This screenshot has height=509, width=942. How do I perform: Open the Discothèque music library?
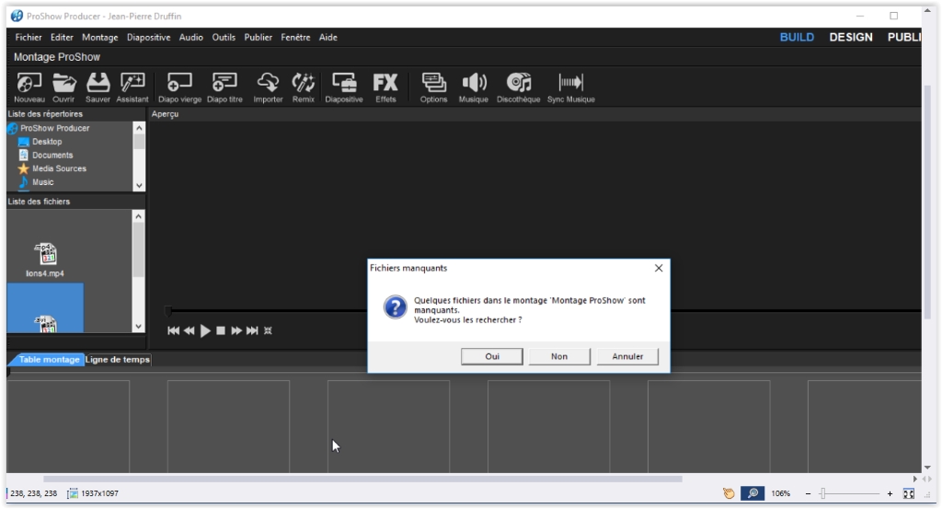click(x=519, y=87)
